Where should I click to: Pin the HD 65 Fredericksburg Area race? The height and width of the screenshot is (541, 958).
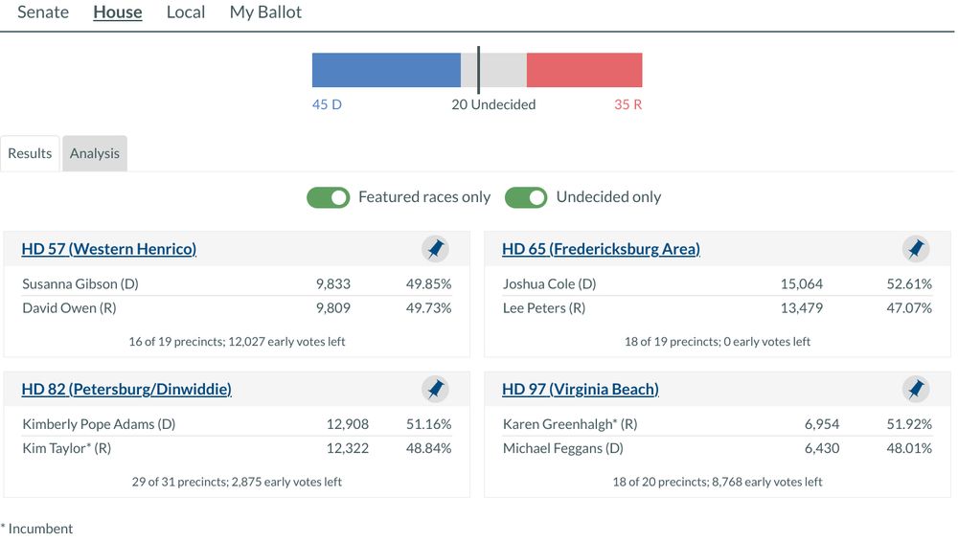coord(916,250)
